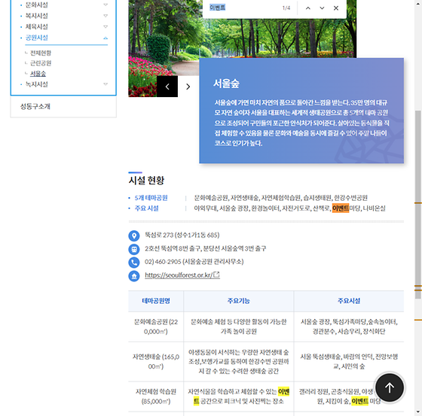Click the home icon beside seoulforest link

134,276
